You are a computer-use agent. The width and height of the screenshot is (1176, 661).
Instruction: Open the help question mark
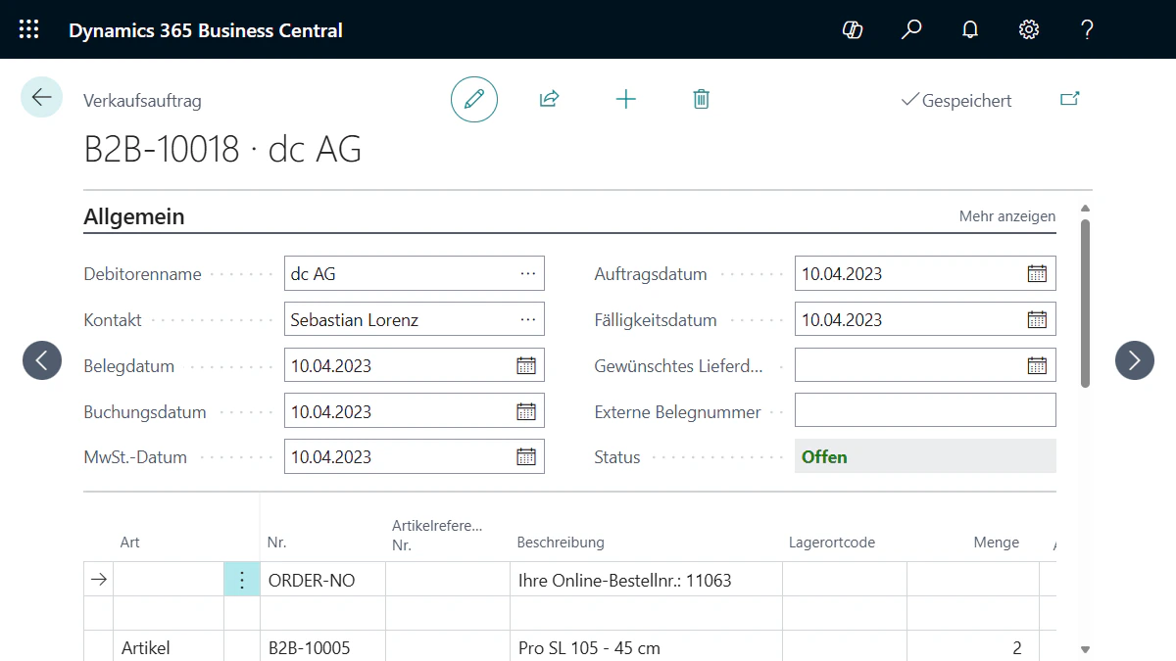pyautogui.click(x=1088, y=29)
